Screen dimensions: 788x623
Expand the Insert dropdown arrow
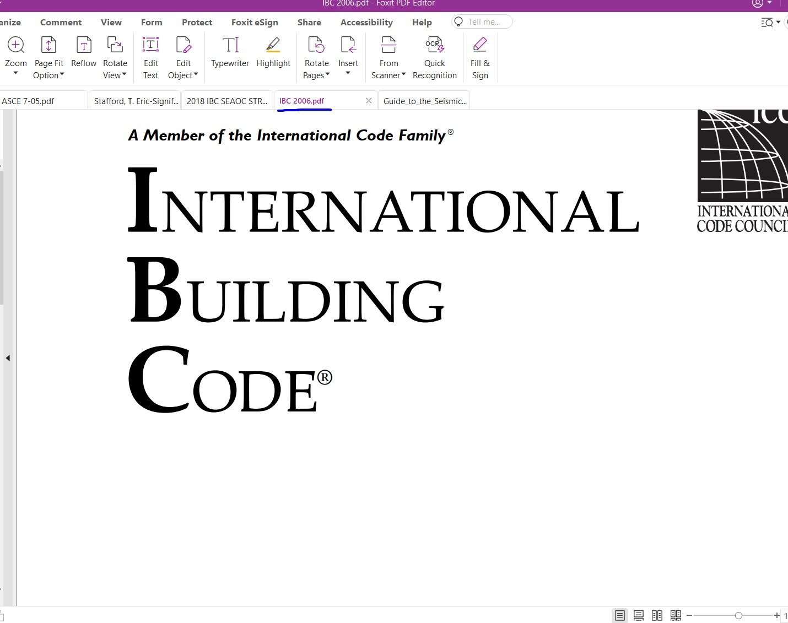coord(348,73)
